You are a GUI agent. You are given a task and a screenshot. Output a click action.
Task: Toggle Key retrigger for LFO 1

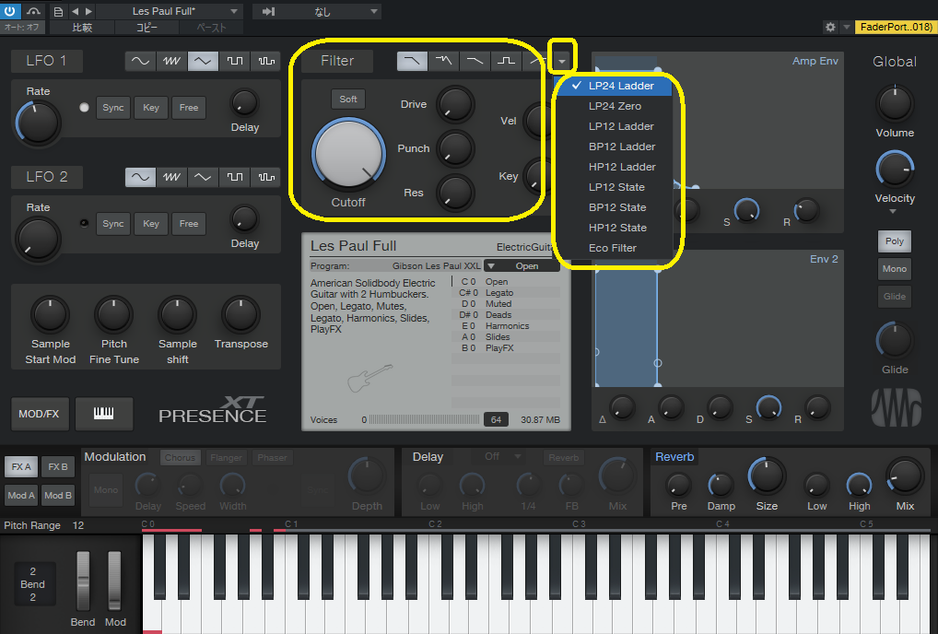151,108
